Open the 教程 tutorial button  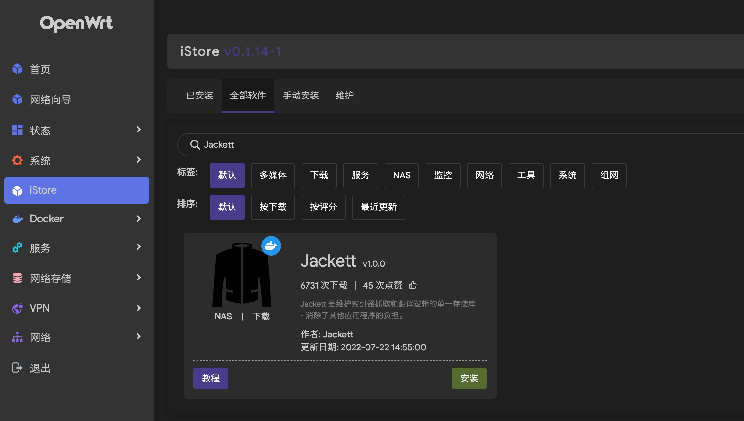point(210,378)
